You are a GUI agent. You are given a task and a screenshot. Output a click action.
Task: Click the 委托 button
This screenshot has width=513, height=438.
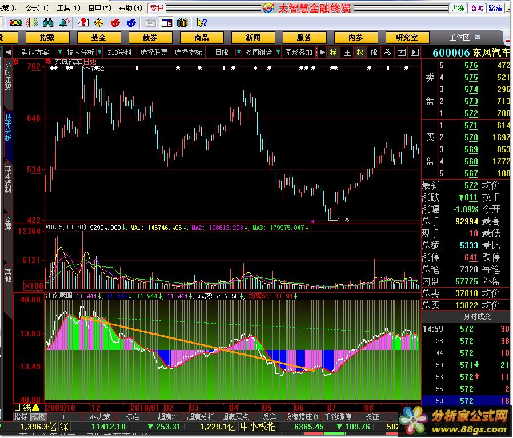coord(157,8)
